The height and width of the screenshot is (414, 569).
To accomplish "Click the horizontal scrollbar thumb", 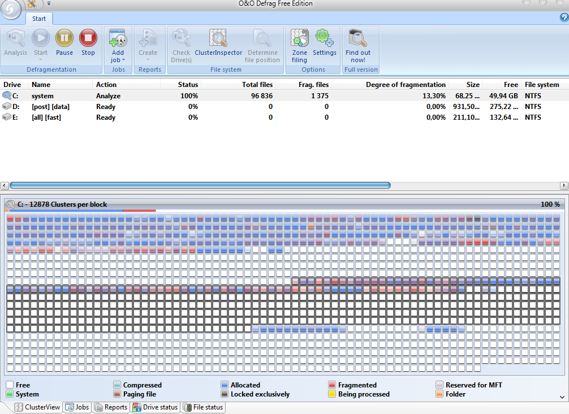I will pos(200,186).
